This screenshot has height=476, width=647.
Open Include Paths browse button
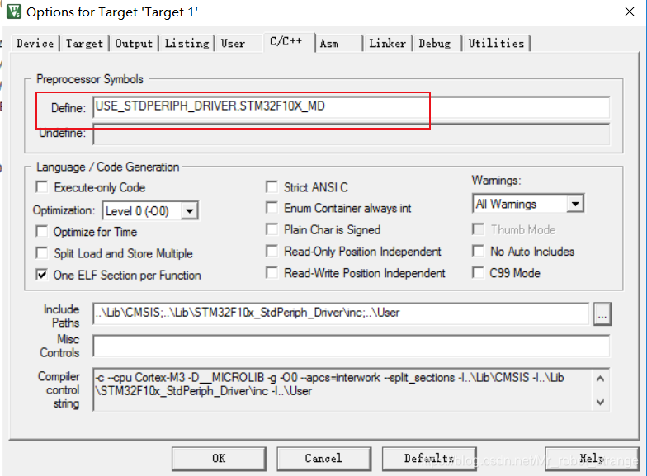(x=602, y=313)
